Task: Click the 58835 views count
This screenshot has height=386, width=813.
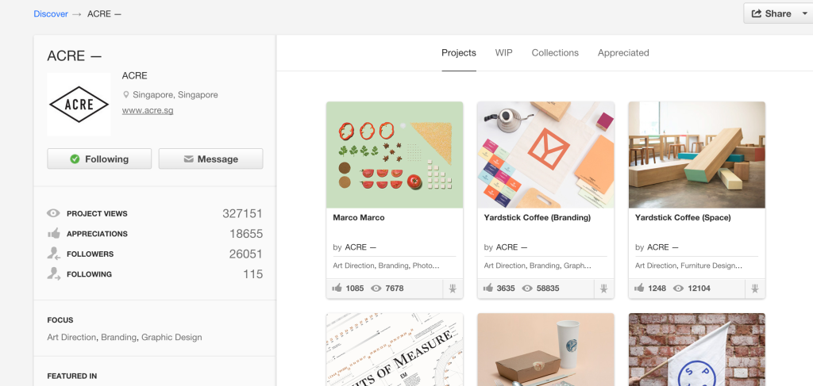Action: coord(547,289)
